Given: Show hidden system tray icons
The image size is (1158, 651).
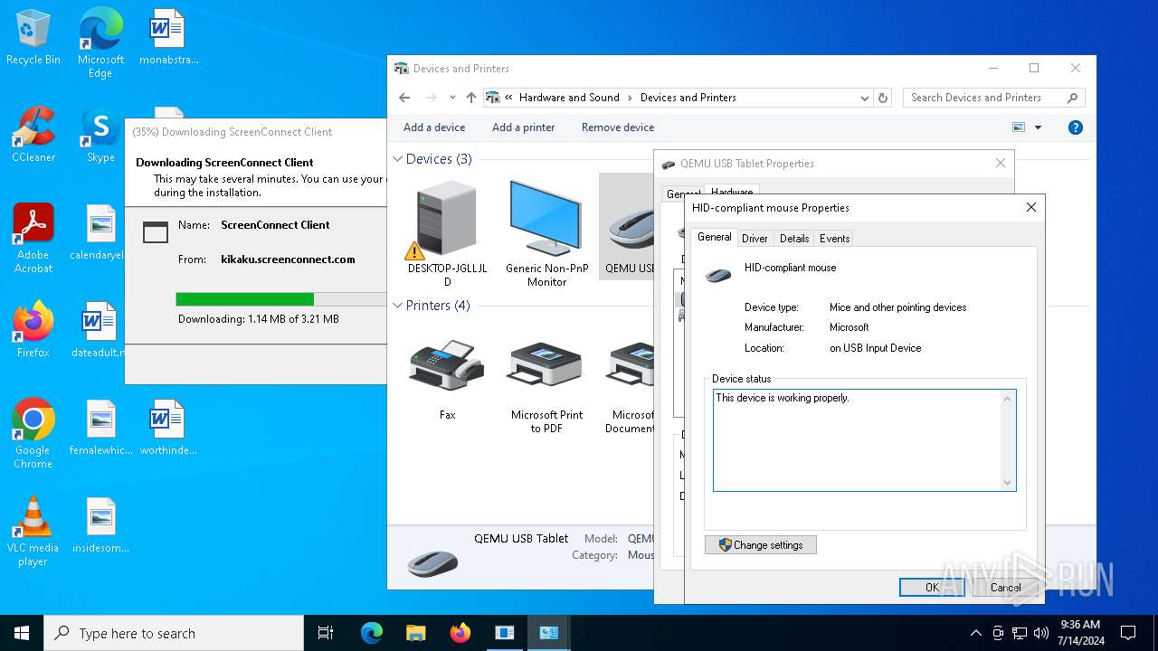Looking at the screenshot, I should pos(975,633).
